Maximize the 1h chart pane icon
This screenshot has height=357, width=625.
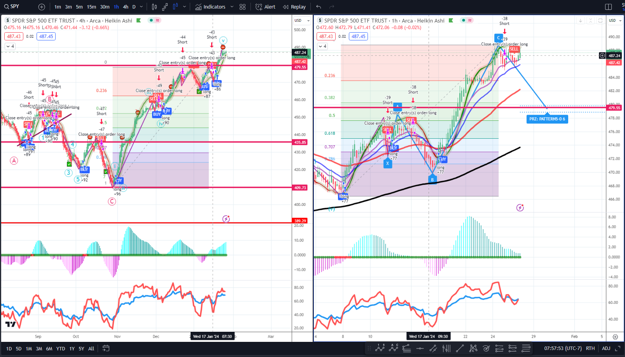(x=600, y=21)
